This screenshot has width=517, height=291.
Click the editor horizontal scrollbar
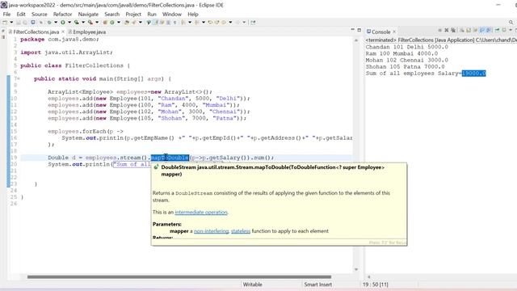click(179, 276)
